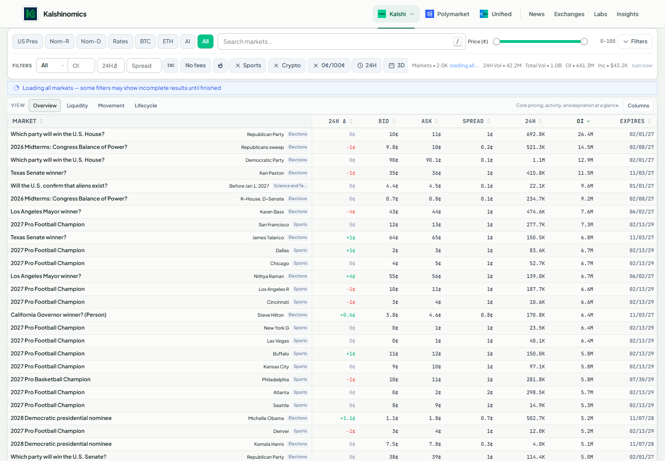Click the X icon on the Crypto chip
This screenshot has height=461, width=665.
pos(276,65)
